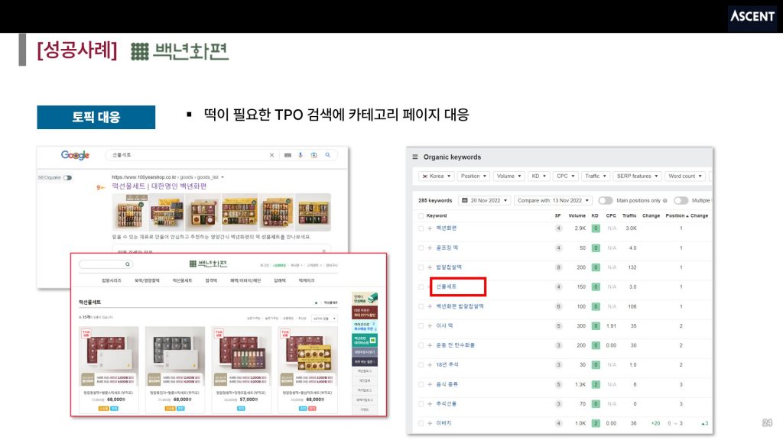Screen dimensions: 783x440
Task: Check the checkbox for 아버지 row
Action: pos(421,423)
